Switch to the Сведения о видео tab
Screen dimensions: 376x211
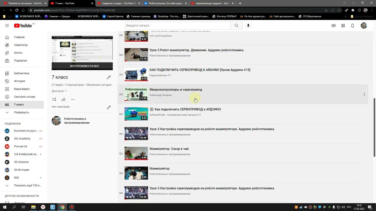[118, 3]
